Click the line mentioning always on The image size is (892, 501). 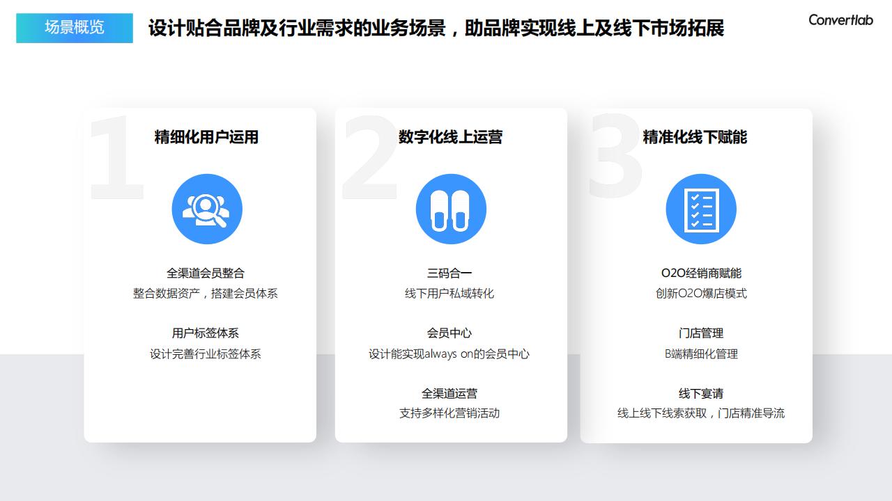449,354
